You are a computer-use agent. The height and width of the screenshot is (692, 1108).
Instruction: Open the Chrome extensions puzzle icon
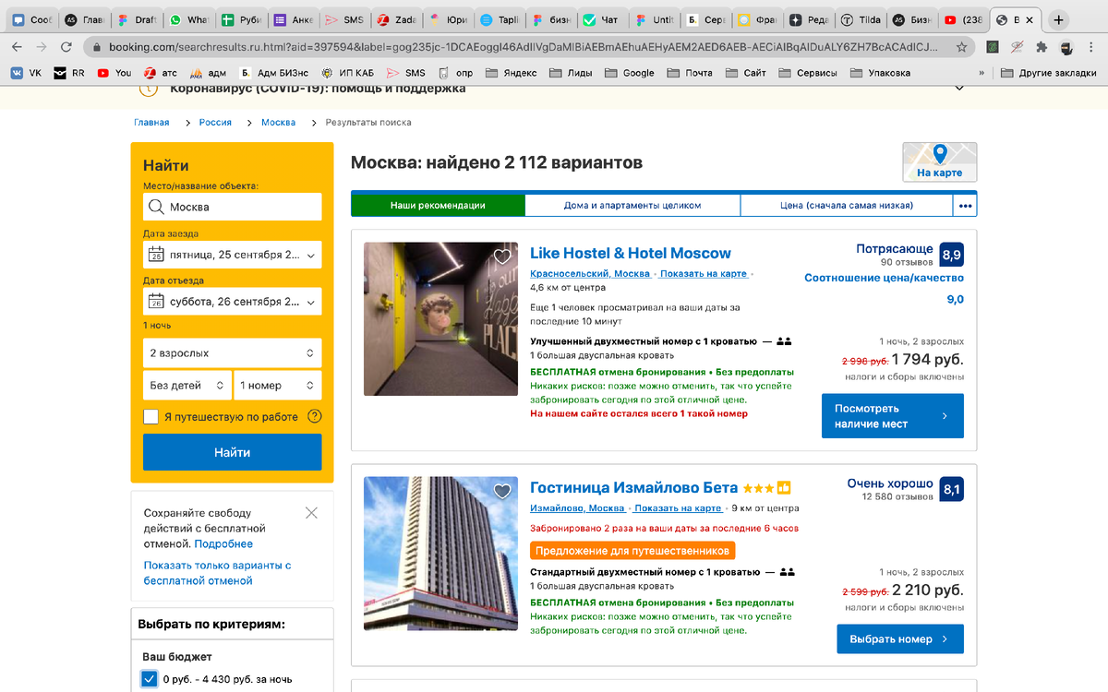(1042, 46)
